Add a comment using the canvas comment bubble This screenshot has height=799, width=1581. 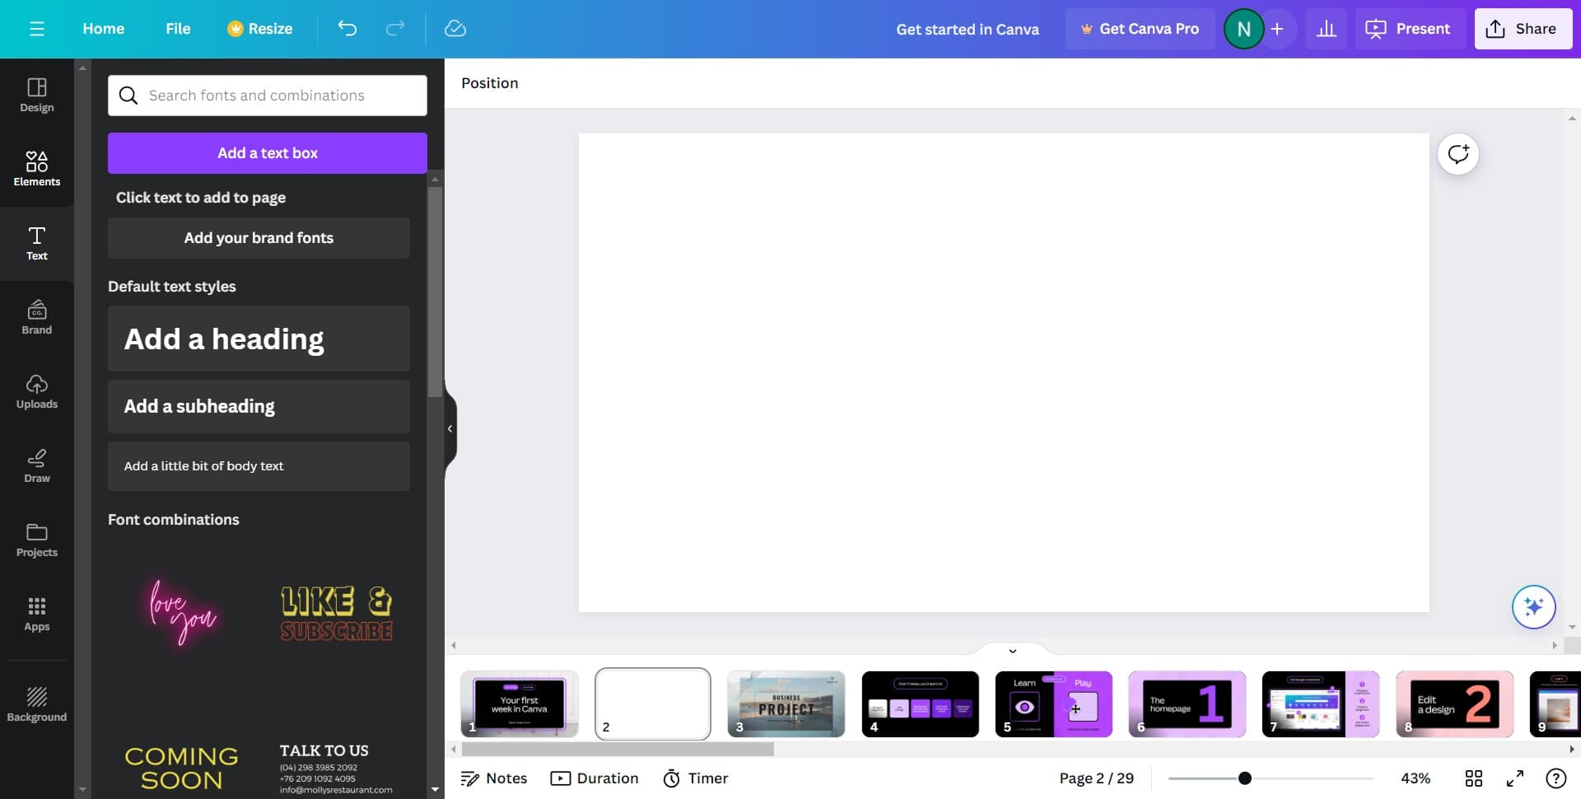tap(1457, 153)
